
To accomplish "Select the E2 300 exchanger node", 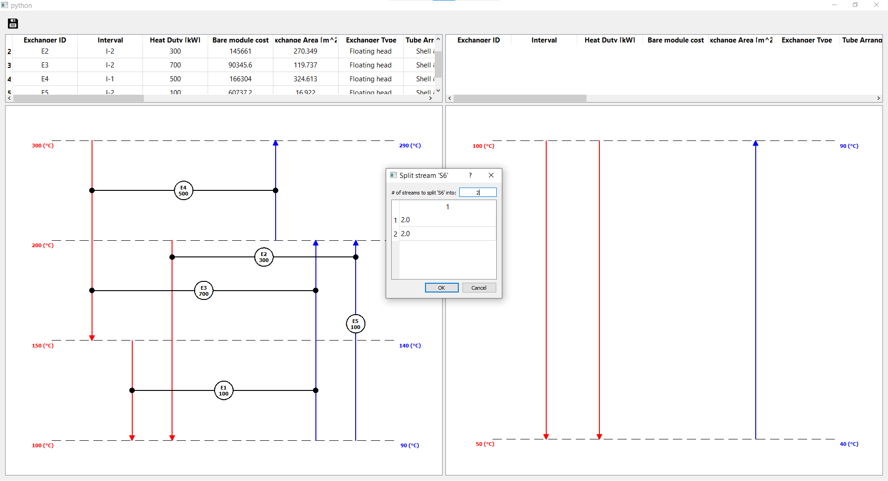I will (x=264, y=257).
